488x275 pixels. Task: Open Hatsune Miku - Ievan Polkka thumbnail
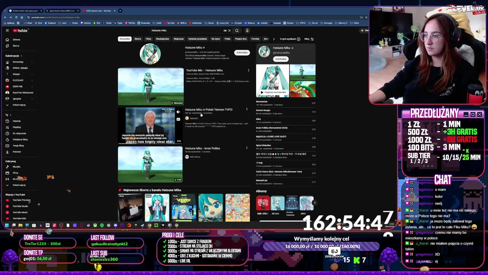point(150,165)
